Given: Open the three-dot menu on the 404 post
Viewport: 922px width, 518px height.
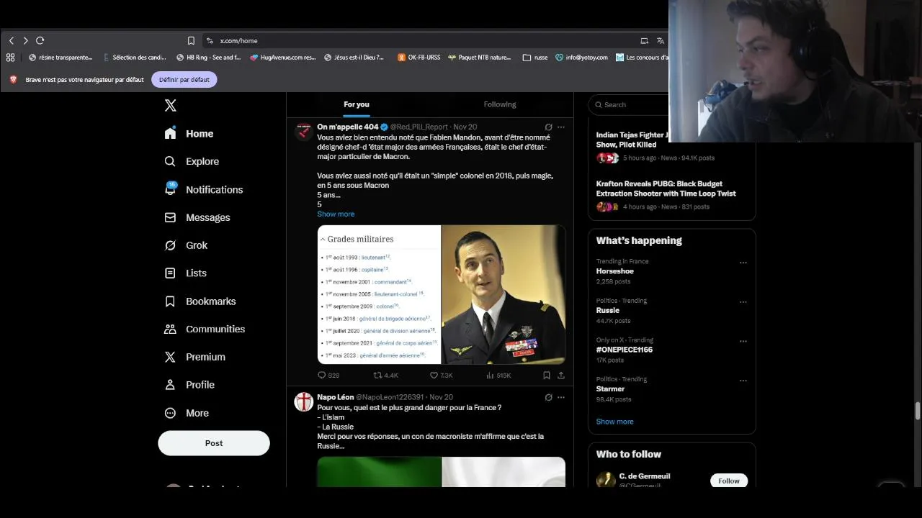Looking at the screenshot, I should [x=561, y=127].
